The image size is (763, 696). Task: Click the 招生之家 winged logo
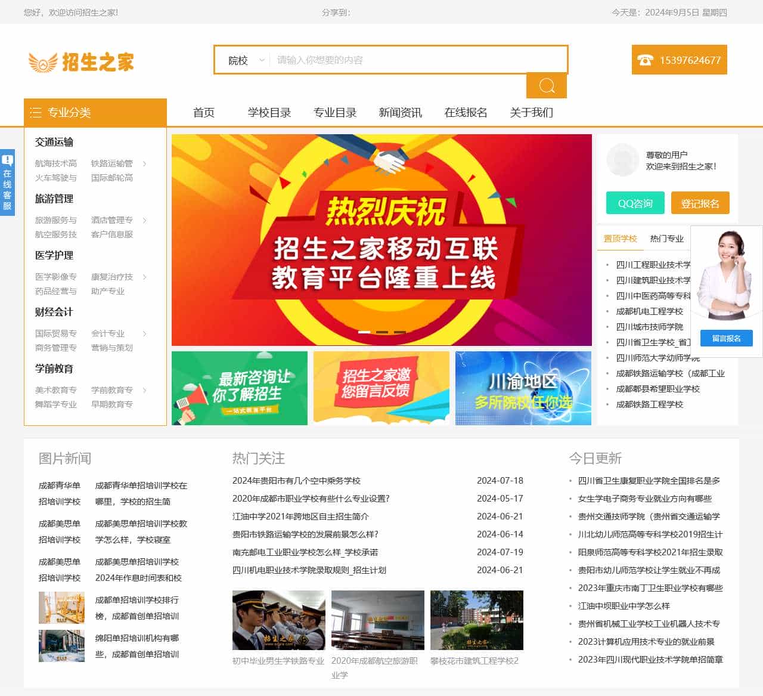[81, 62]
